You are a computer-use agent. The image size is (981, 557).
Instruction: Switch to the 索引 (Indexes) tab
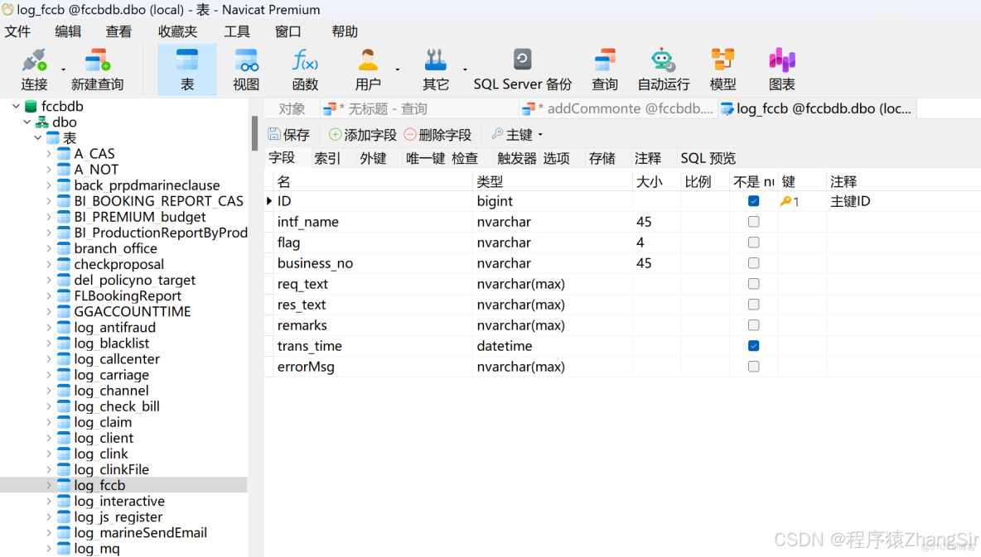[x=326, y=158]
